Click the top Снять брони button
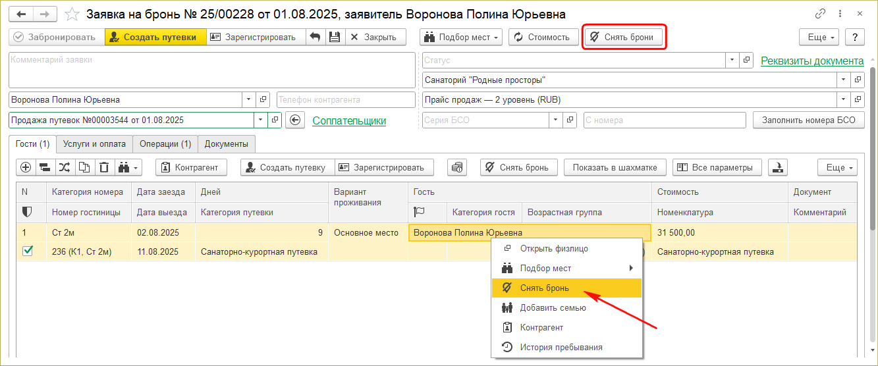This screenshot has width=878, height=366. [624, 38]
